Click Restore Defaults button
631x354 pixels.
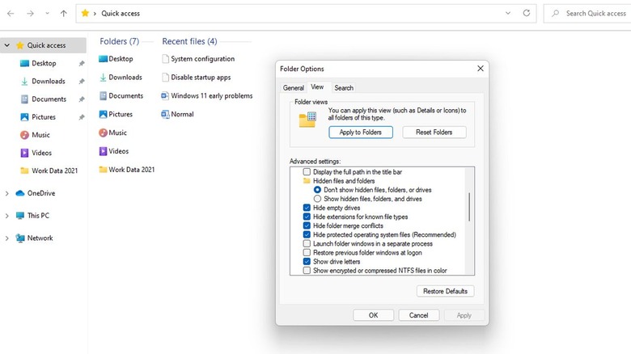coord(446,291)
